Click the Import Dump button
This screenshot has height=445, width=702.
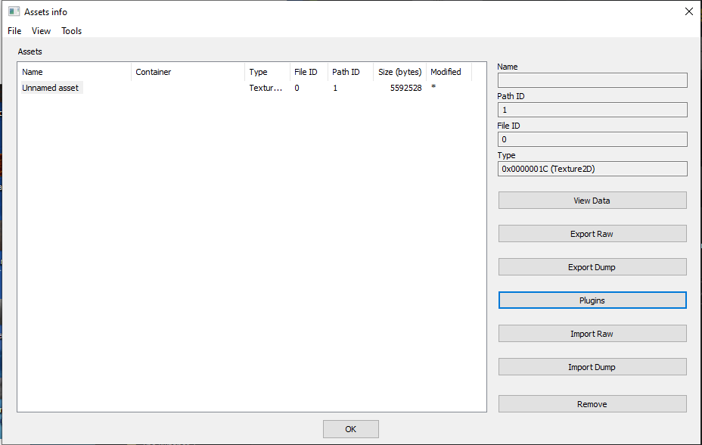click(592, 366)
